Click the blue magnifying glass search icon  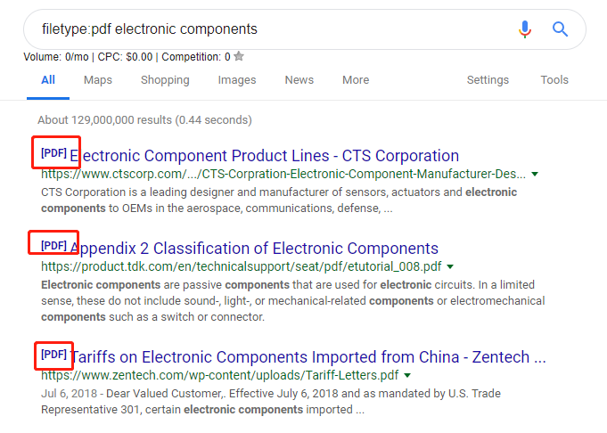560,29
